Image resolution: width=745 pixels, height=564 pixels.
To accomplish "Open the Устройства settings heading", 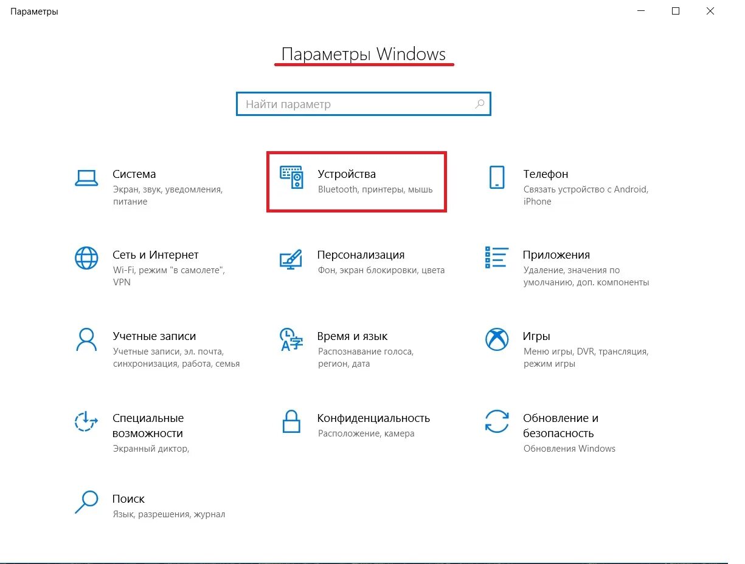I will click(x=347, y=174).
